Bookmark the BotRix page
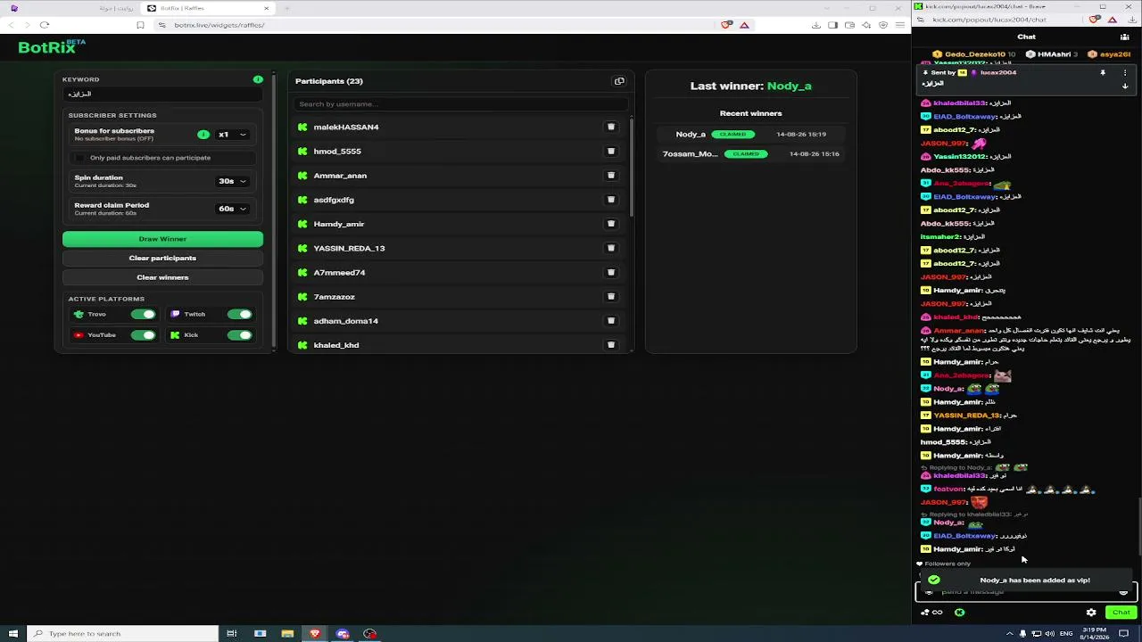 pyautogui.click(x=140, y=25)
